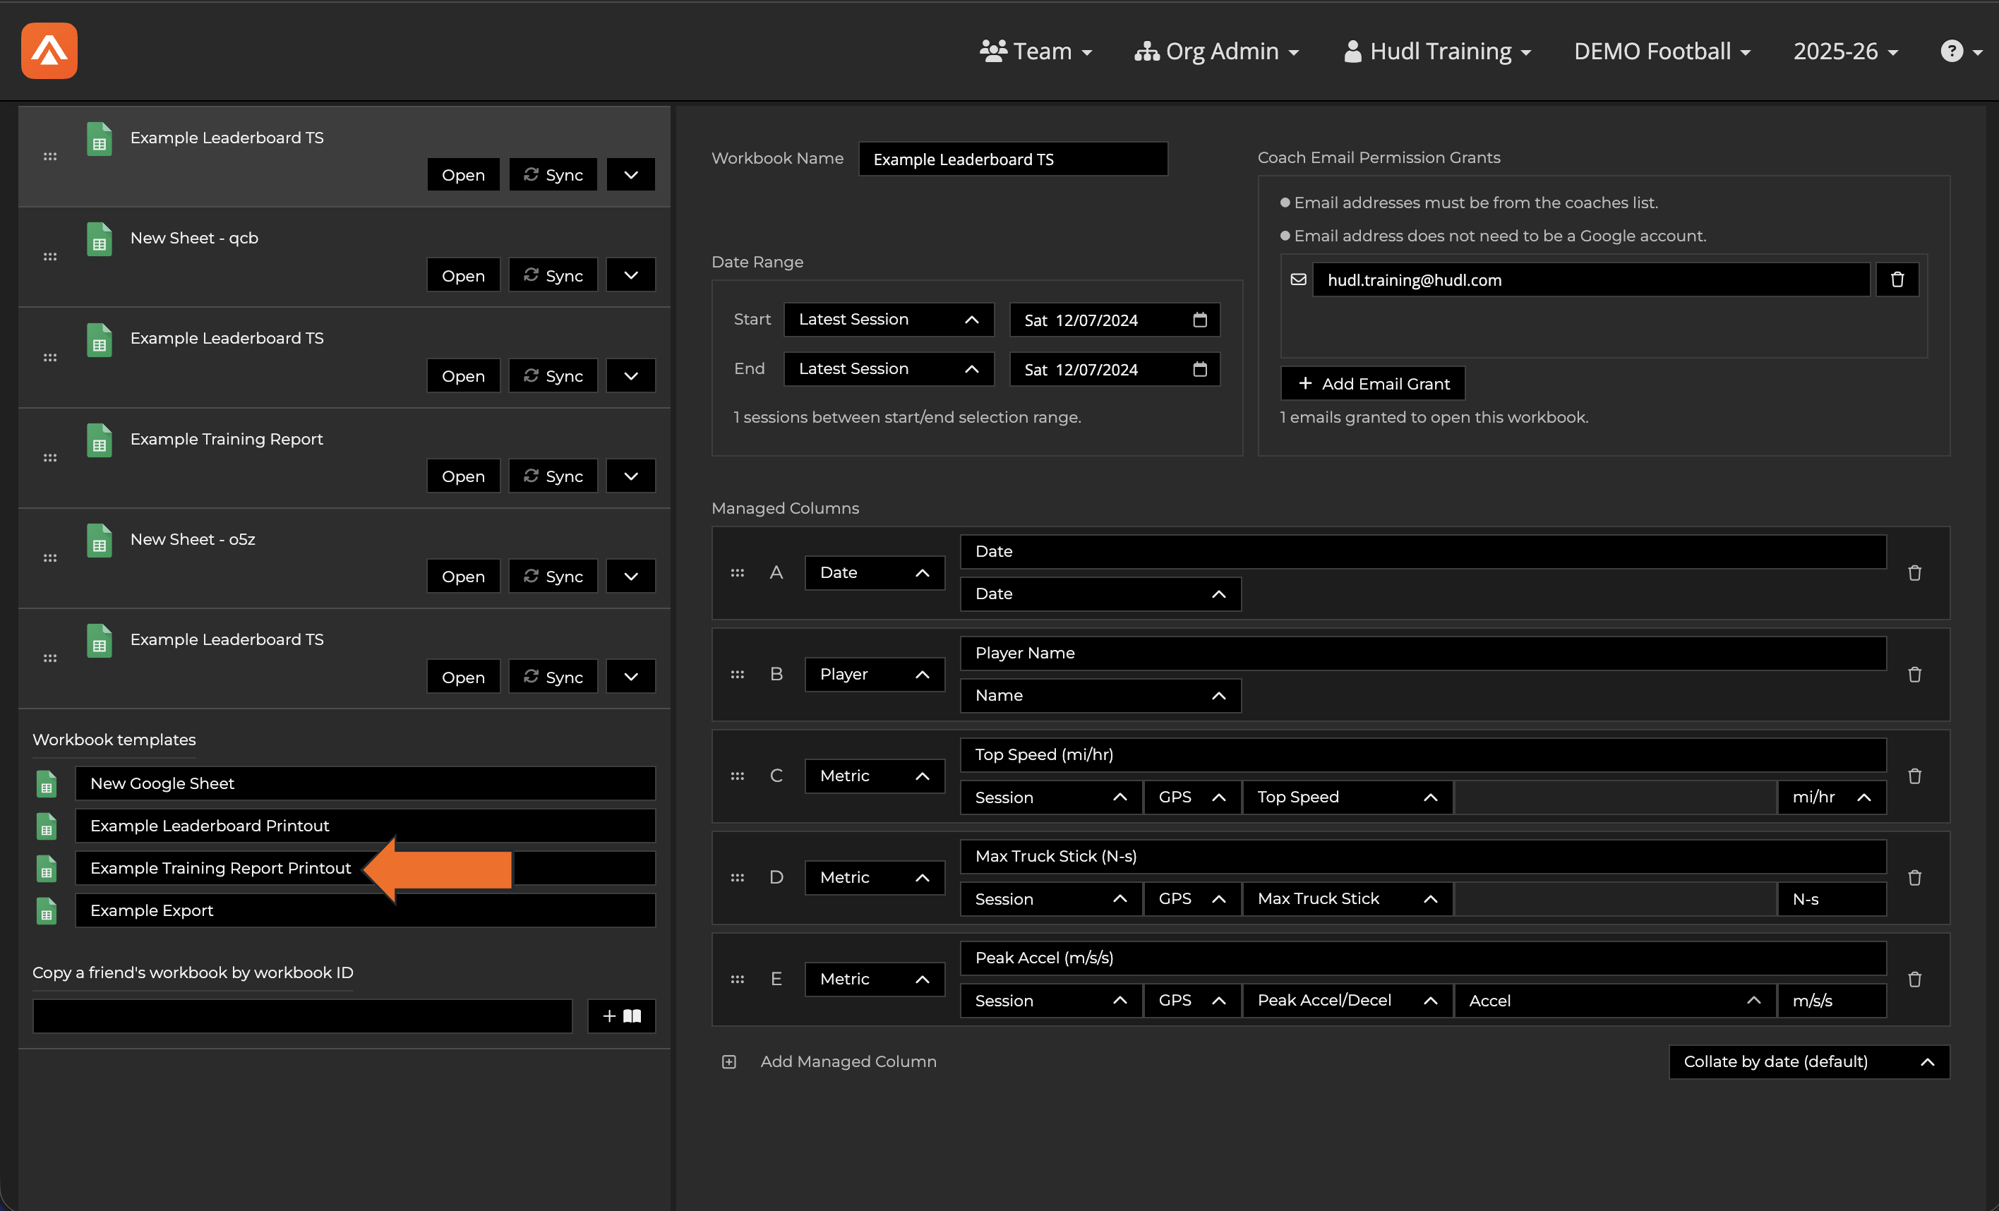Click drag handle for column E
Screen dimensions: 1999x1211
point(737,979)
